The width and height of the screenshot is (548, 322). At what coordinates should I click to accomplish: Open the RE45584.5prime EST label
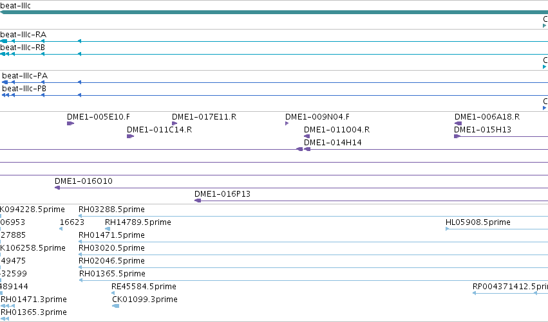(144, 287)
